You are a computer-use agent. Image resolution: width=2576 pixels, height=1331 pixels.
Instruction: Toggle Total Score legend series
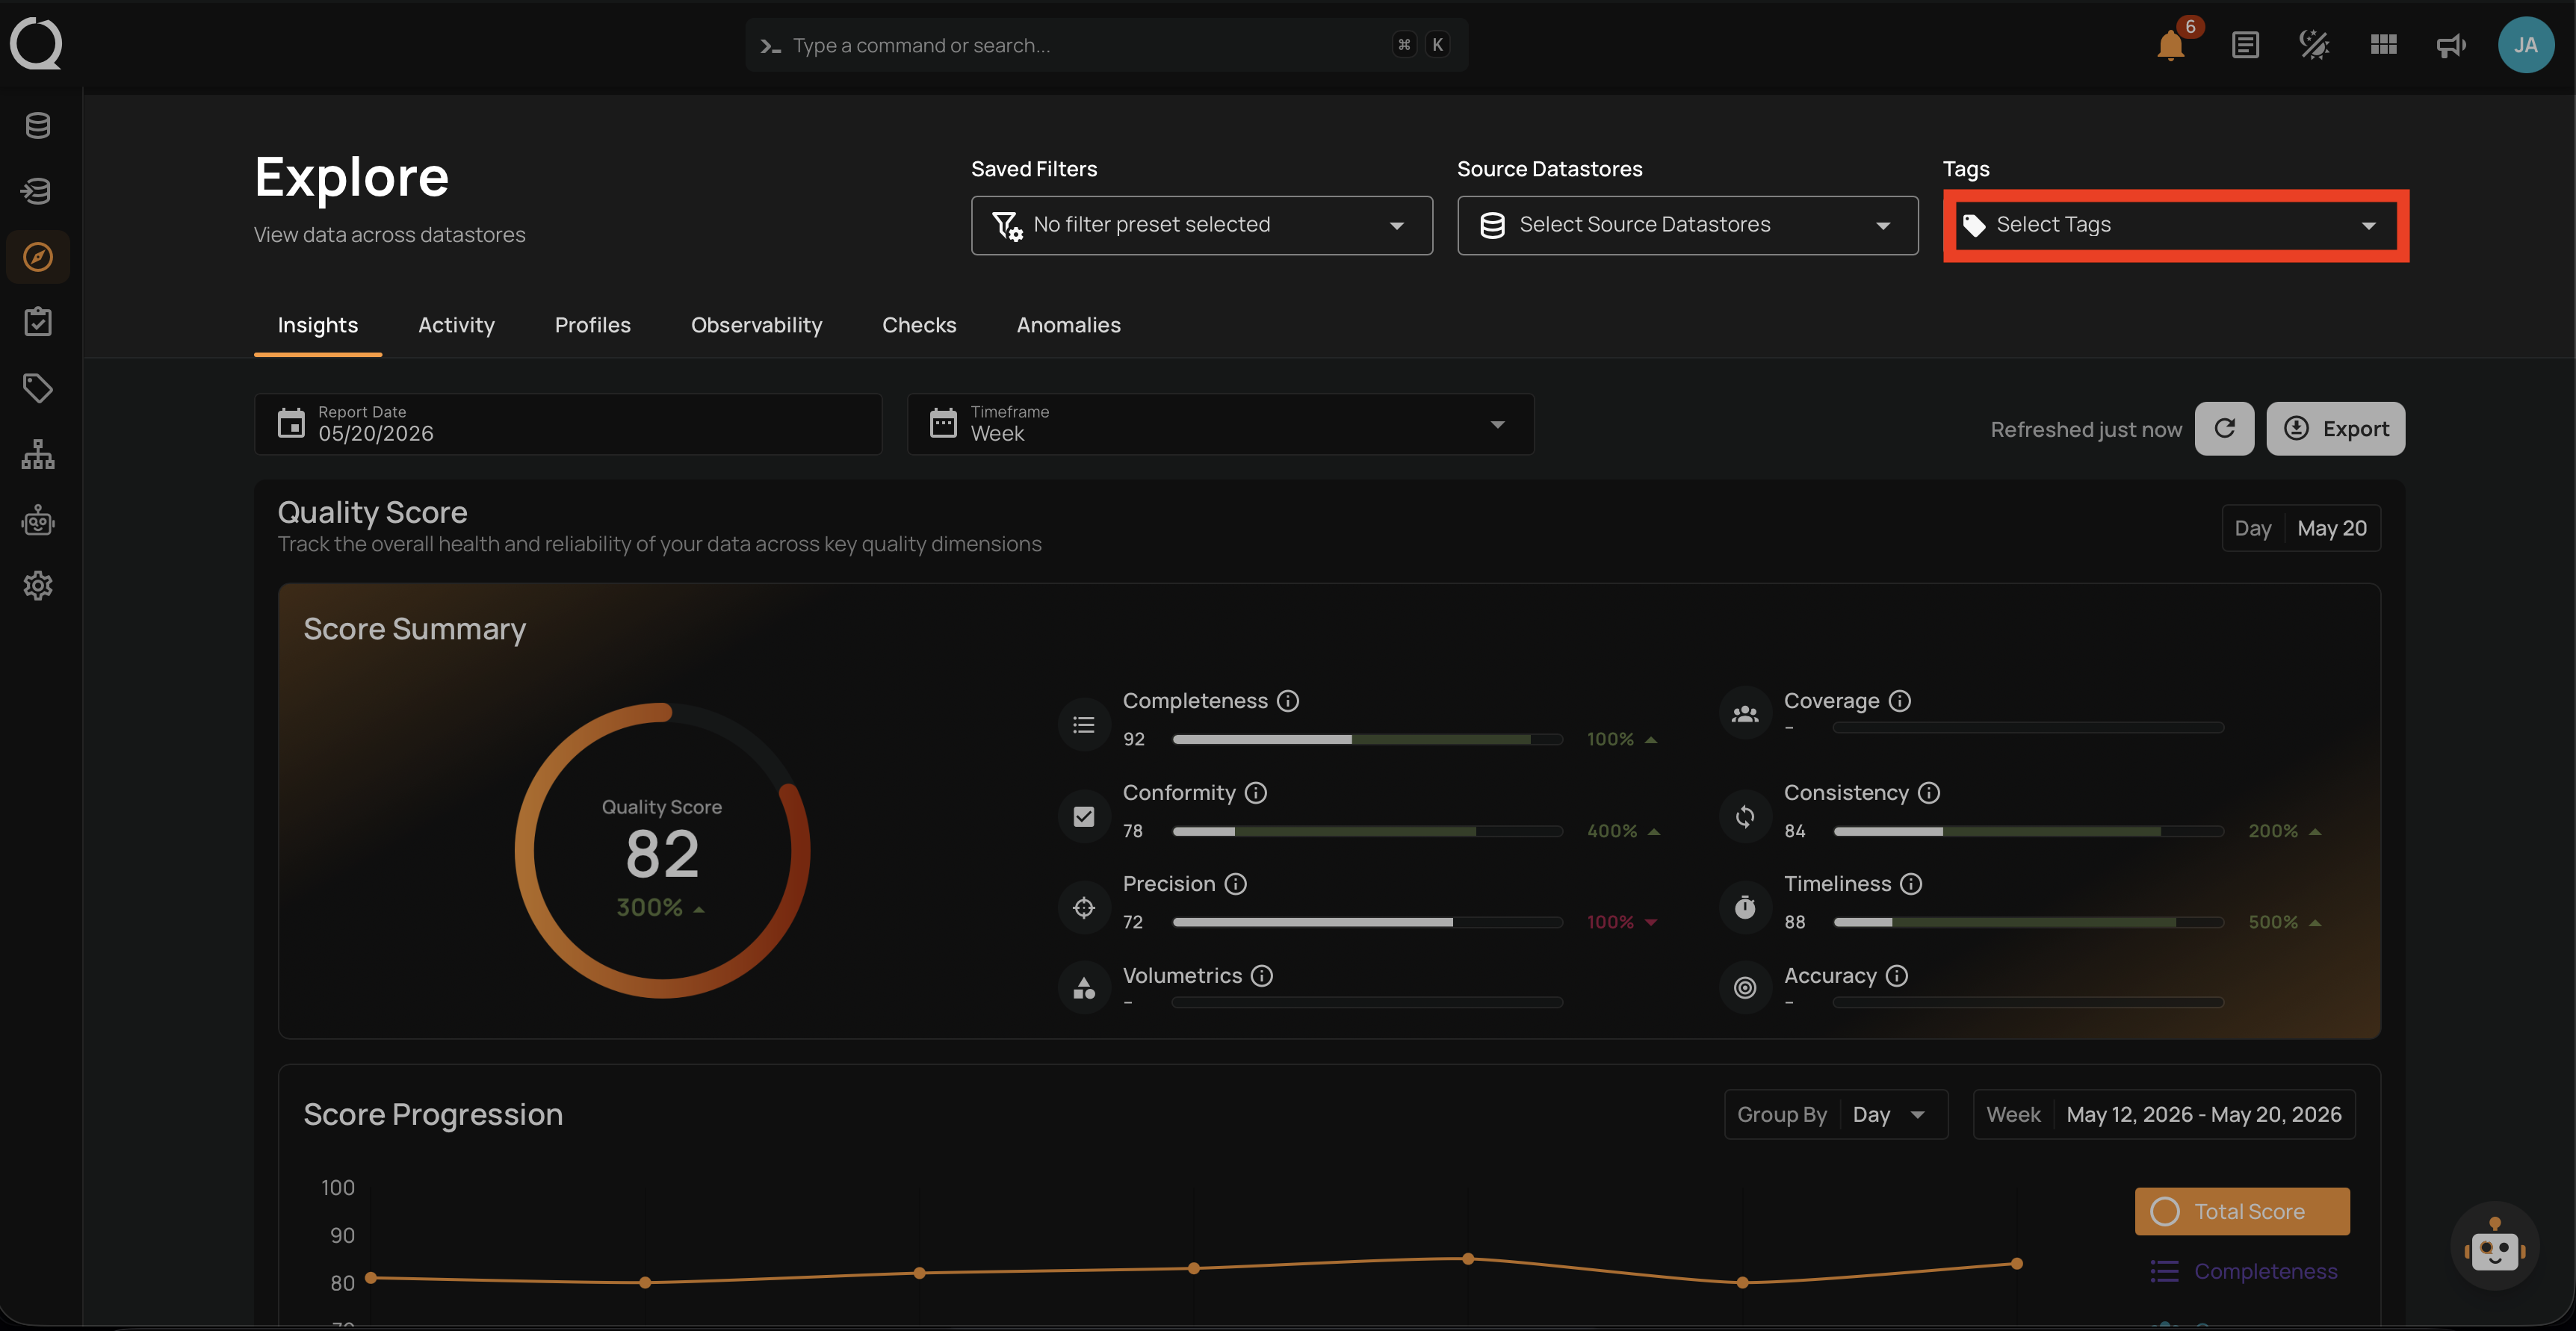click(x=2242, y=1211)
